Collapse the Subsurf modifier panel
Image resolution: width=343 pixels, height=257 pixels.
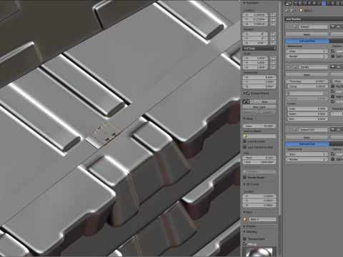(288, 26)
